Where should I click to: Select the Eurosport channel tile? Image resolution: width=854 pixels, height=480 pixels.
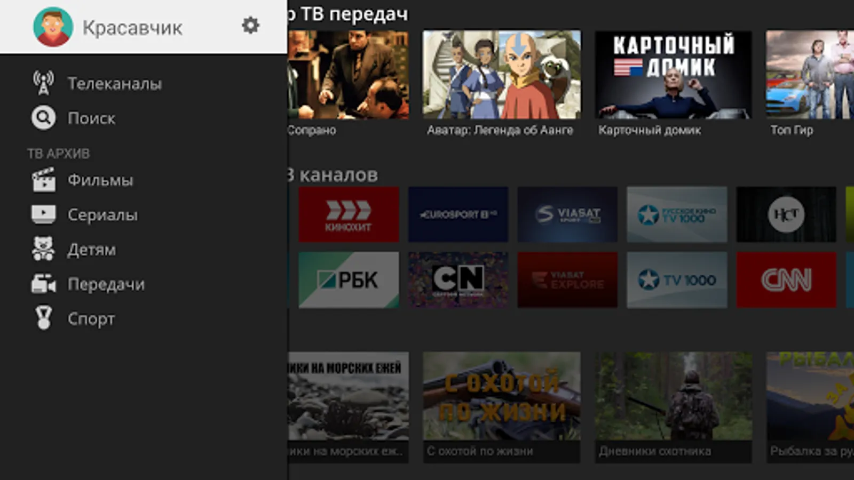pos(458,214)
